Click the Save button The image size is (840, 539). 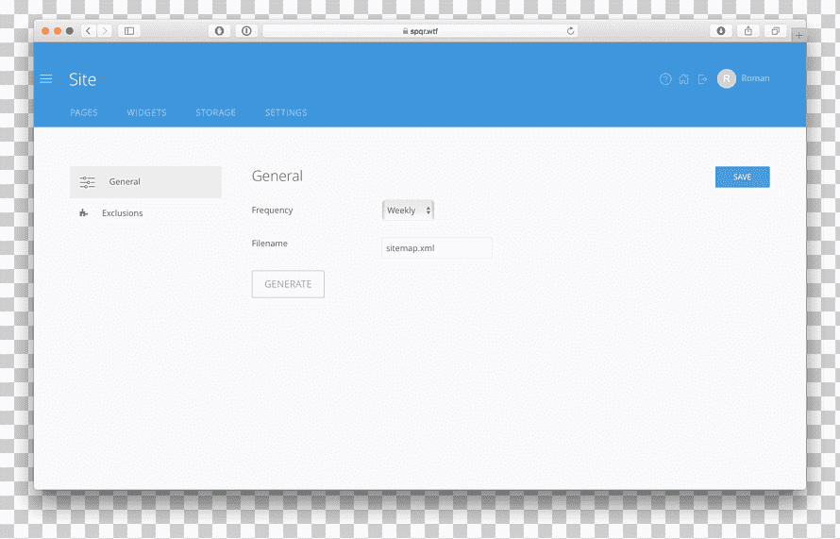[743, 177]
